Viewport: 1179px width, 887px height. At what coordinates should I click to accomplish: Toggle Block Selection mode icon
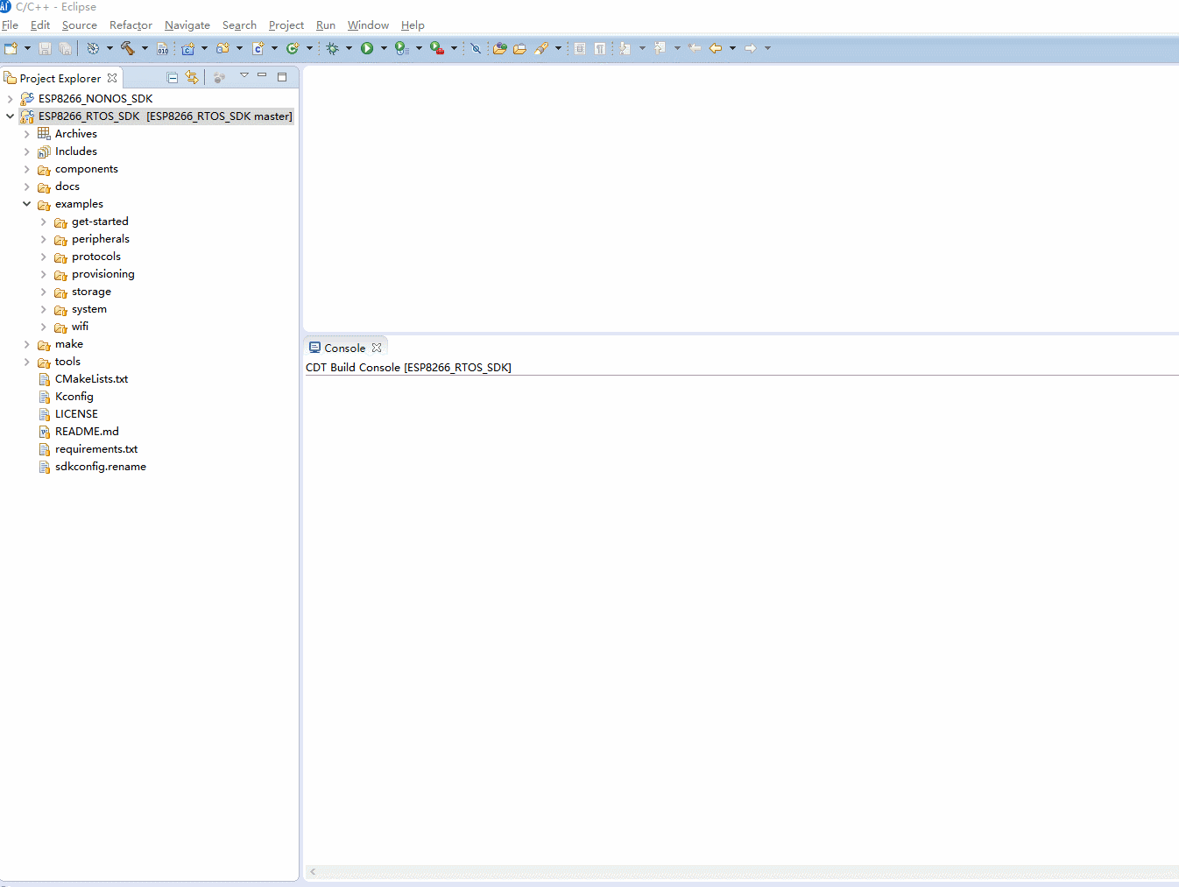tap(580, 48)
